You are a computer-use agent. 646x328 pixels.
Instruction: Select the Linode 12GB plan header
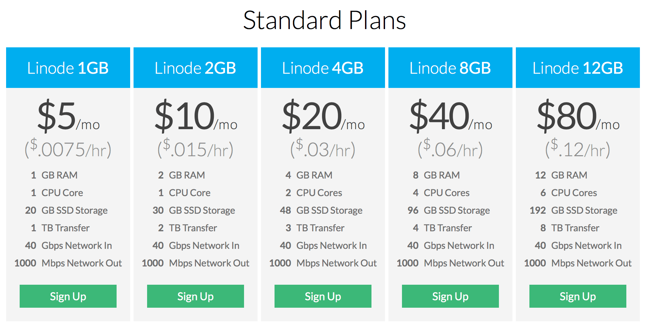(x=578, y=68)
